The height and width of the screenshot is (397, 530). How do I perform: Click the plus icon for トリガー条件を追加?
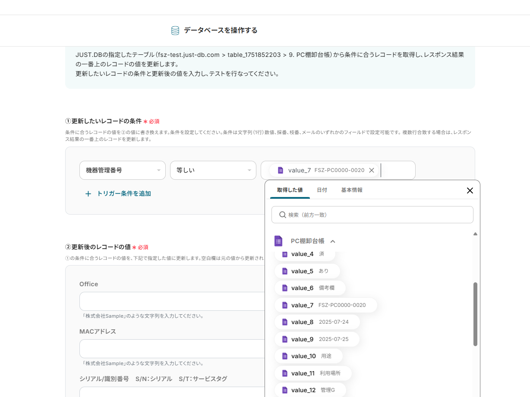click(x=88, y=194)
